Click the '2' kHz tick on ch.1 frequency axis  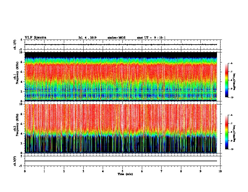22,91
